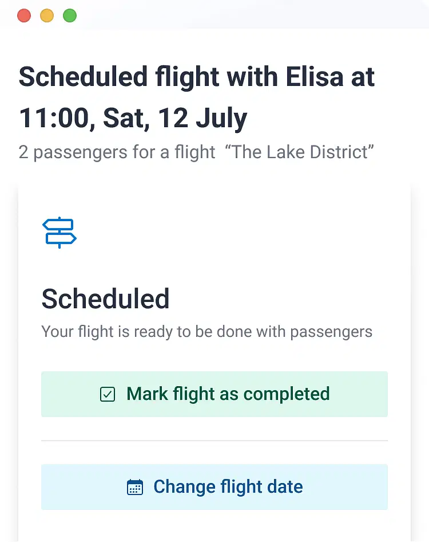Click the blue signpost status icon
The width and height of the screenshot is (429, 542).
(59, 233)
